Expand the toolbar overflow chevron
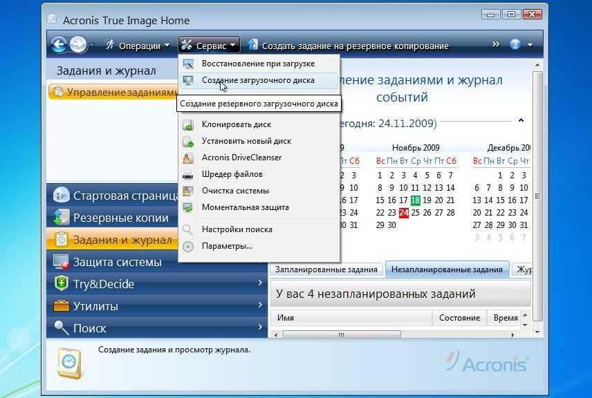This screenshot has width=592, height=398. (x=496, y=44)
